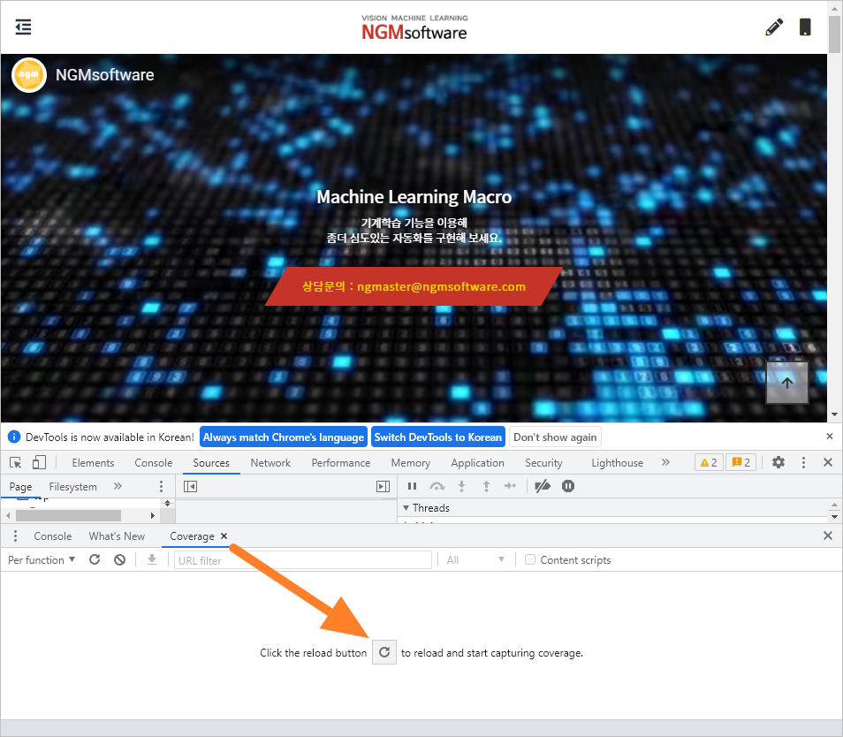Open the DevTools customize three-dot menu
This screenshot has width=843, height=737.
click(803, 462)
